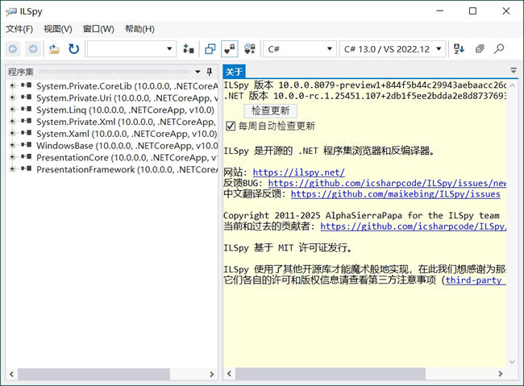The height and width of the screenshot is (386, 524).
Task: Click the 检查更新 button
Action: (x=270, y=110)
